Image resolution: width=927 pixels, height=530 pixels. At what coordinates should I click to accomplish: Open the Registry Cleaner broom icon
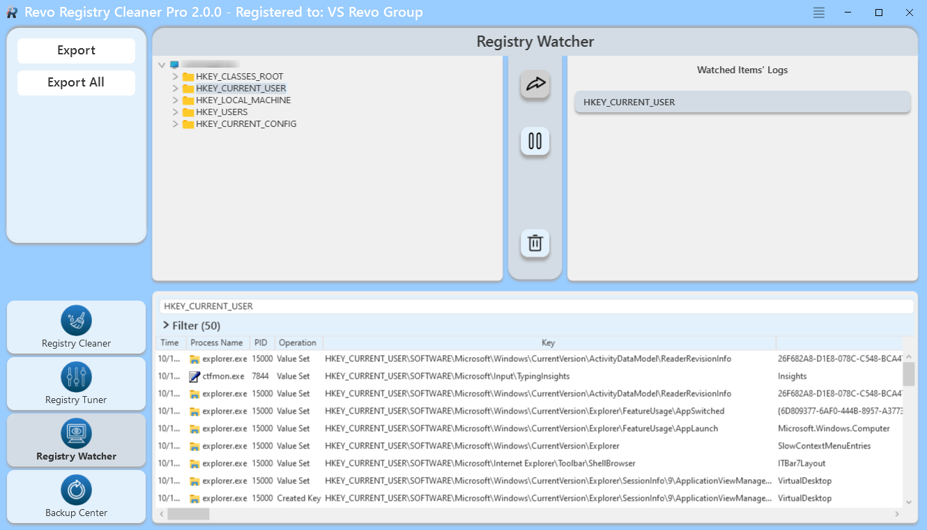coord(76,321)
